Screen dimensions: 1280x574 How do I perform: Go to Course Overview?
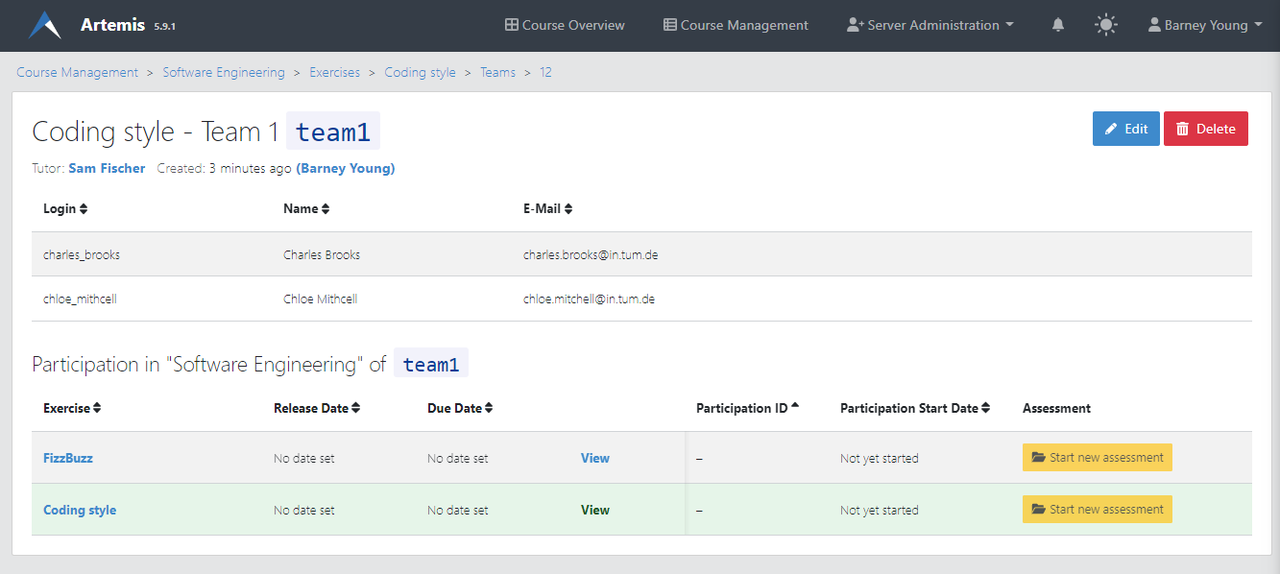click(x=565, y=25)
